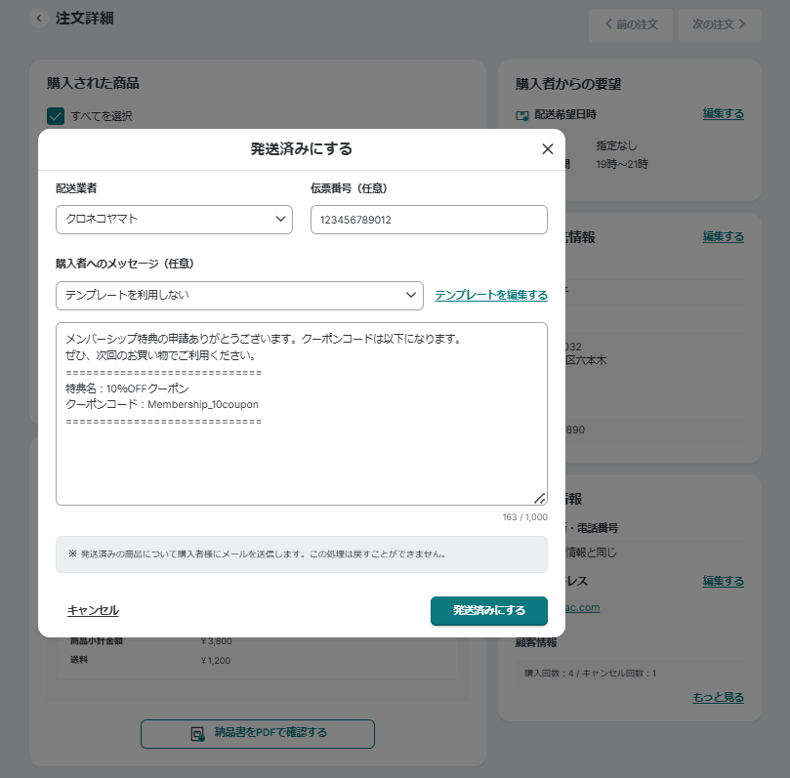Click the ¥1,200 shipping fee value
This screenshot has width=790, height=778.
pos(216,661)
